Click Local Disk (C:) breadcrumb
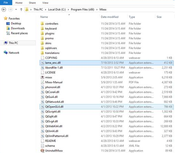The image size is (175, 153). click(x=57, y=10)
